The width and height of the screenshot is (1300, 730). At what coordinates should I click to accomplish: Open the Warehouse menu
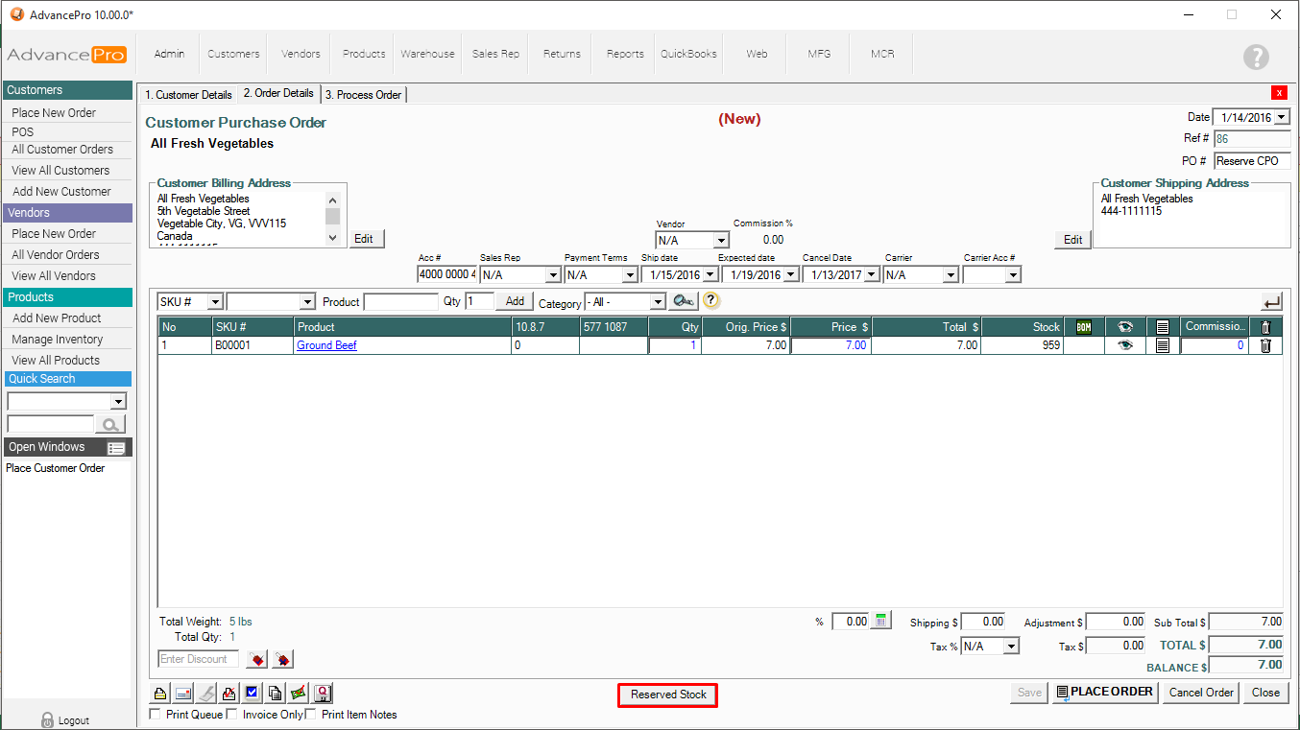click(x=427, y=54)
